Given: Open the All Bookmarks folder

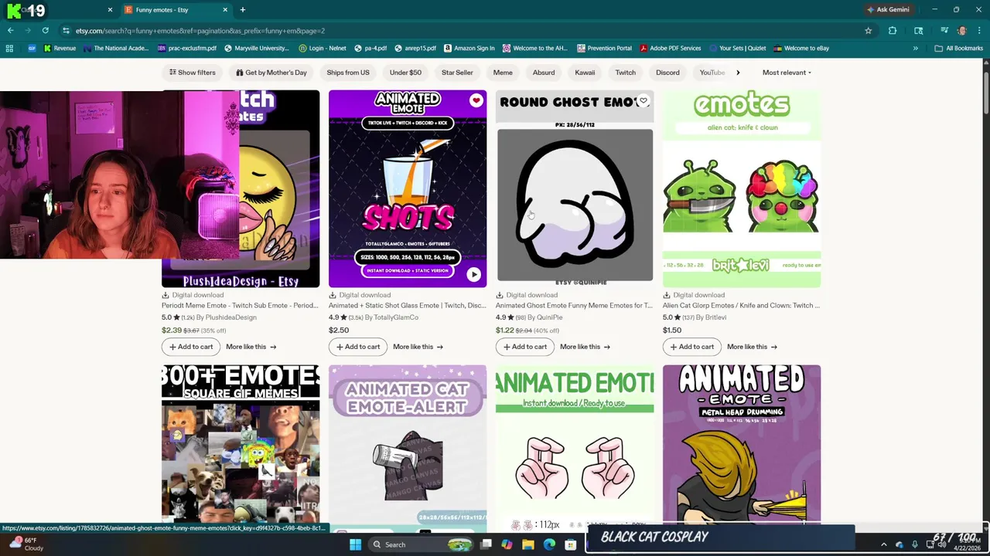Looking at the screenshot, I should tap(958, 48).
